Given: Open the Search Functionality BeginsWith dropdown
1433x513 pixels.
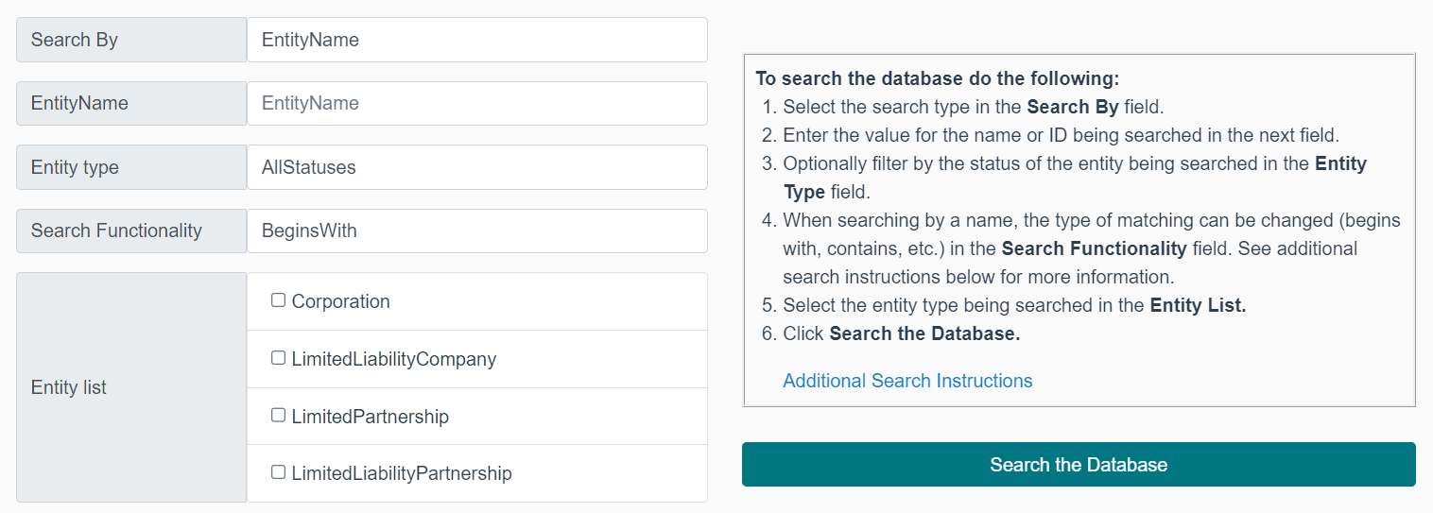Looking at the screenshot, I should (x=476, y=231).
